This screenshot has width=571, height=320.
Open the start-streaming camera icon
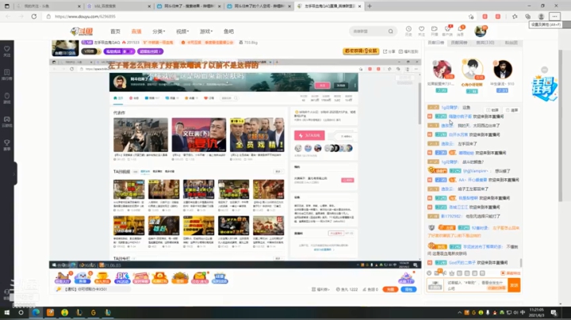(434, 31)
